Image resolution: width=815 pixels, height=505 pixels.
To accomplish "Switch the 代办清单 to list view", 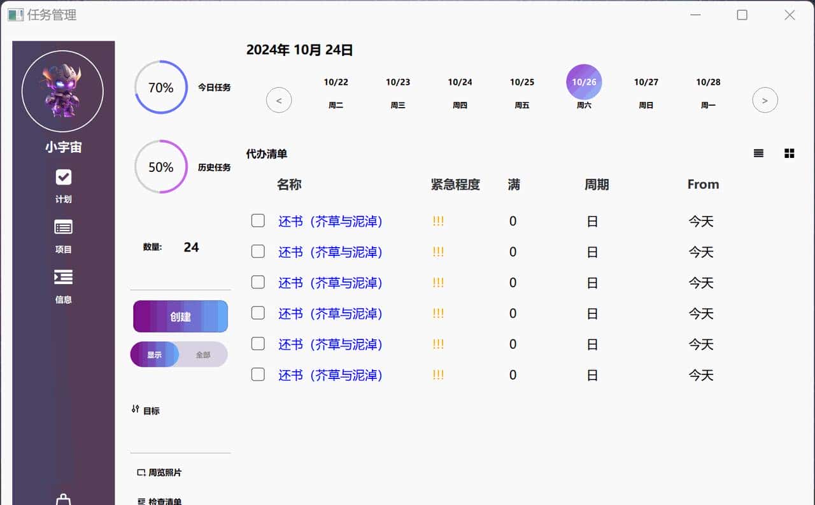I will coord(758,153).
